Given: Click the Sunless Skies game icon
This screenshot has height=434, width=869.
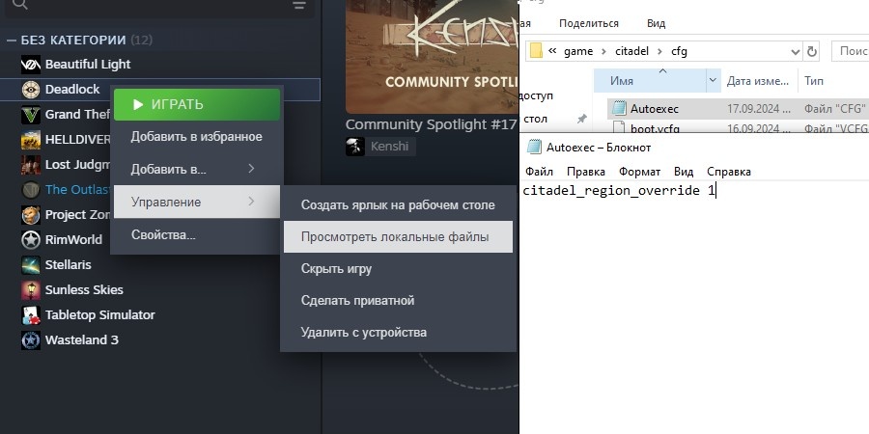Looking at the screenshot, I should pos(31,290).
